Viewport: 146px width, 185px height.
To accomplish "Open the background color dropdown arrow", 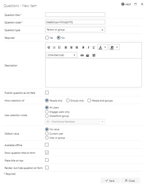I will point(117,47).
